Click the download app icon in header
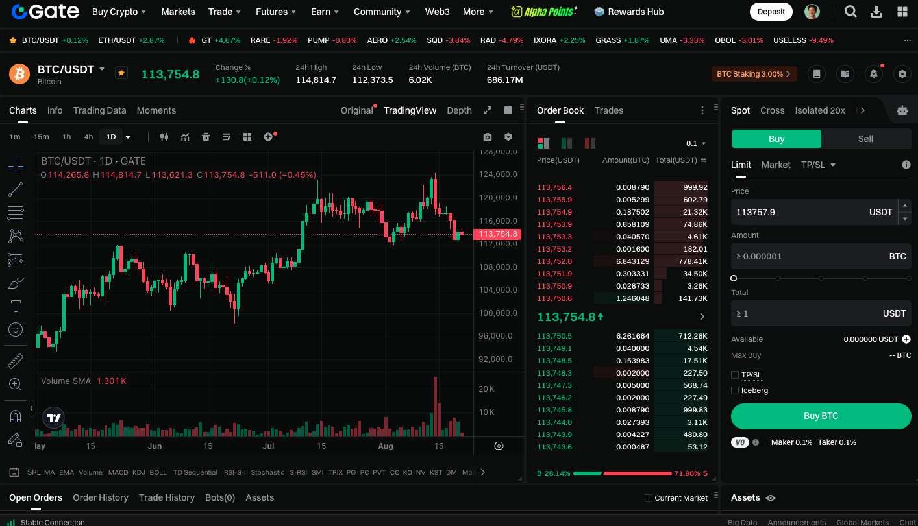This screenshot has width=918, height=526. pyautogui.click(x=876, y=12)
